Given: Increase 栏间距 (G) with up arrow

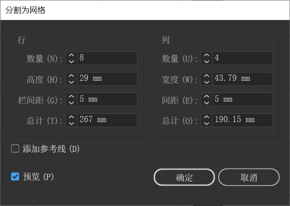Looking at the screenshot, I should pyautogui.click(x=72, y=96).
